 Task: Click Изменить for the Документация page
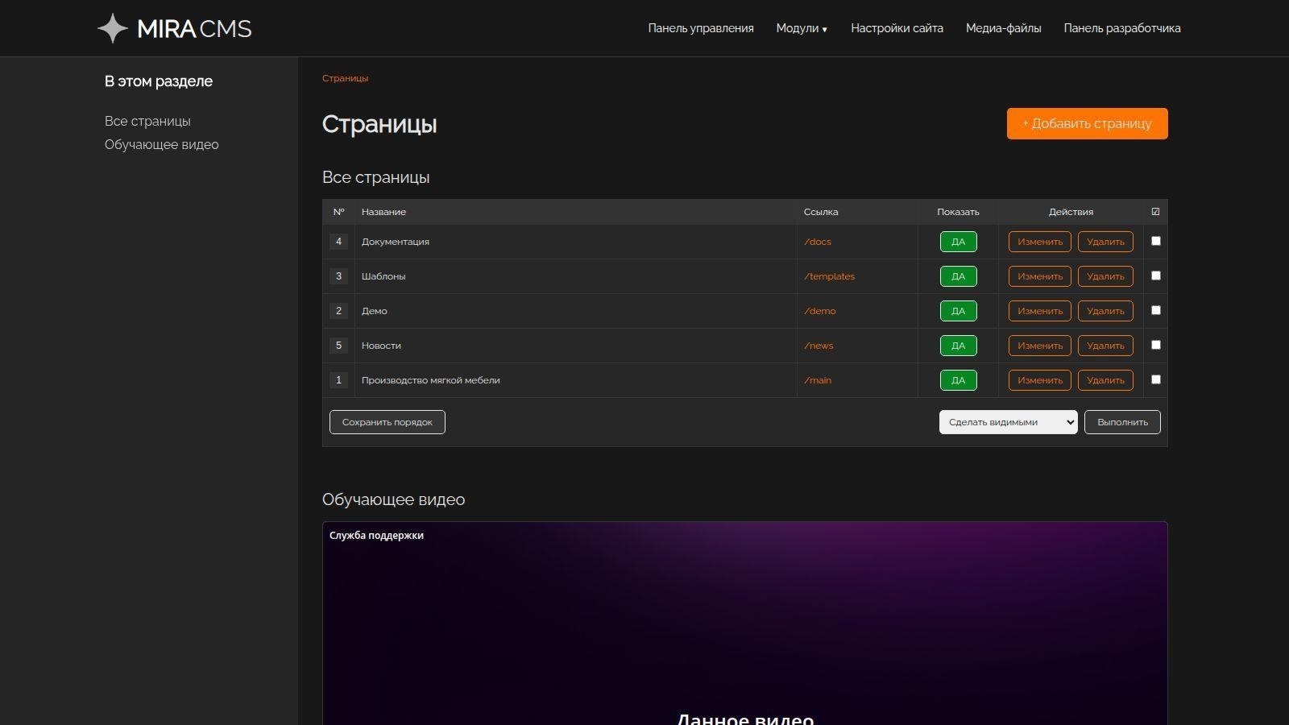[x=1039, y=242]
